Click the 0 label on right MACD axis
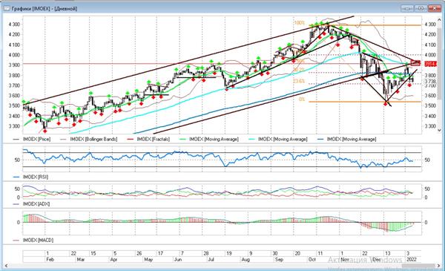The width and height of the screenshot is (445, 271). 426,223
